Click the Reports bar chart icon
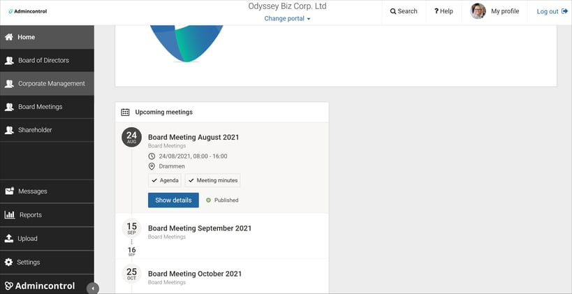The width and height of the screenshot is (572, 294). 10,215
